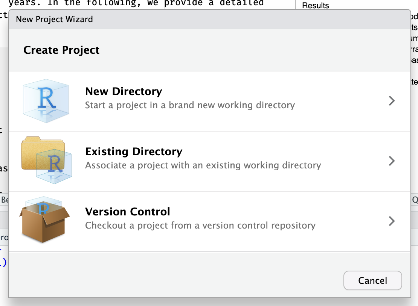Expand the Existing Directory chevron arrow
The height and width of the screenshot is (306, 418).
tap(392, 161)
